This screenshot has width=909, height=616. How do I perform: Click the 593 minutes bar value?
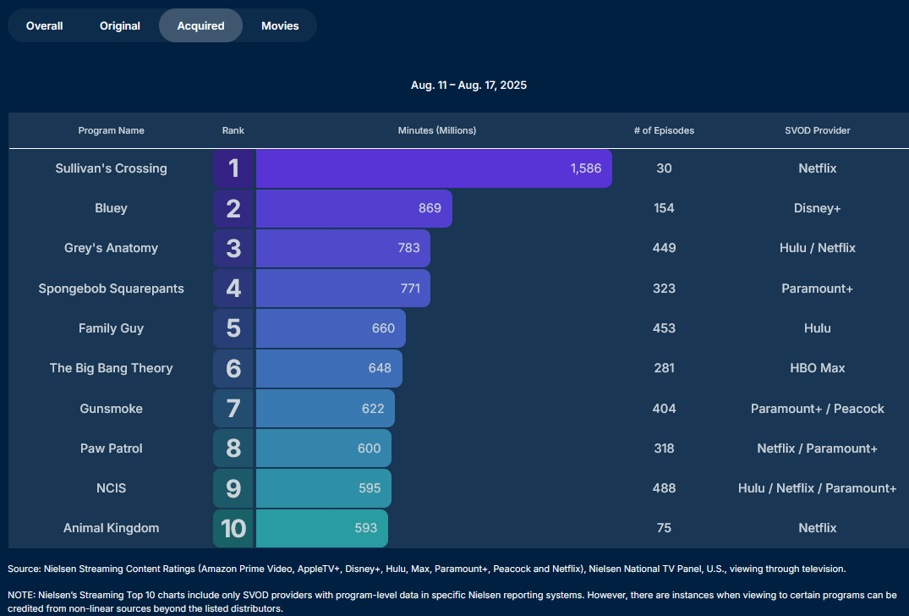(366, 528)
